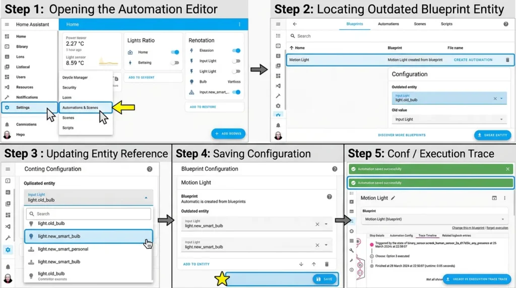Click the SAVE button

(325, 279)
